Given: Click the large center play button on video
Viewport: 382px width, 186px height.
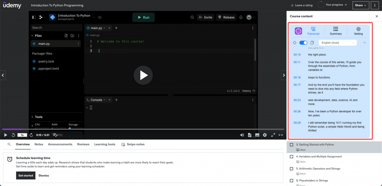Looking at the screenshot, I should coord(143,75).
